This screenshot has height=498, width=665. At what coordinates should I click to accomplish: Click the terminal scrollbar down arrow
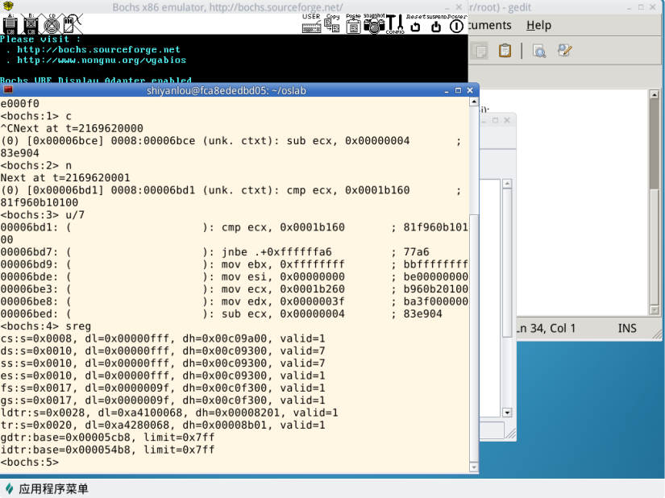pos(474,466)
